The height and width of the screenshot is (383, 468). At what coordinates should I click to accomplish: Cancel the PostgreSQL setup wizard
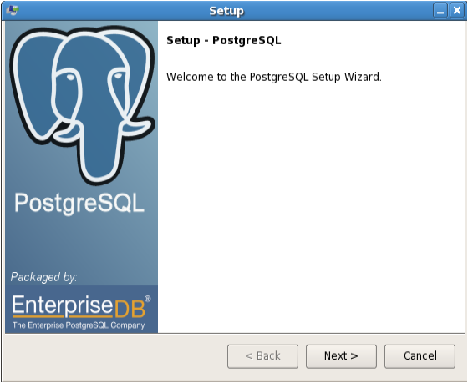[x=420, y=356]
